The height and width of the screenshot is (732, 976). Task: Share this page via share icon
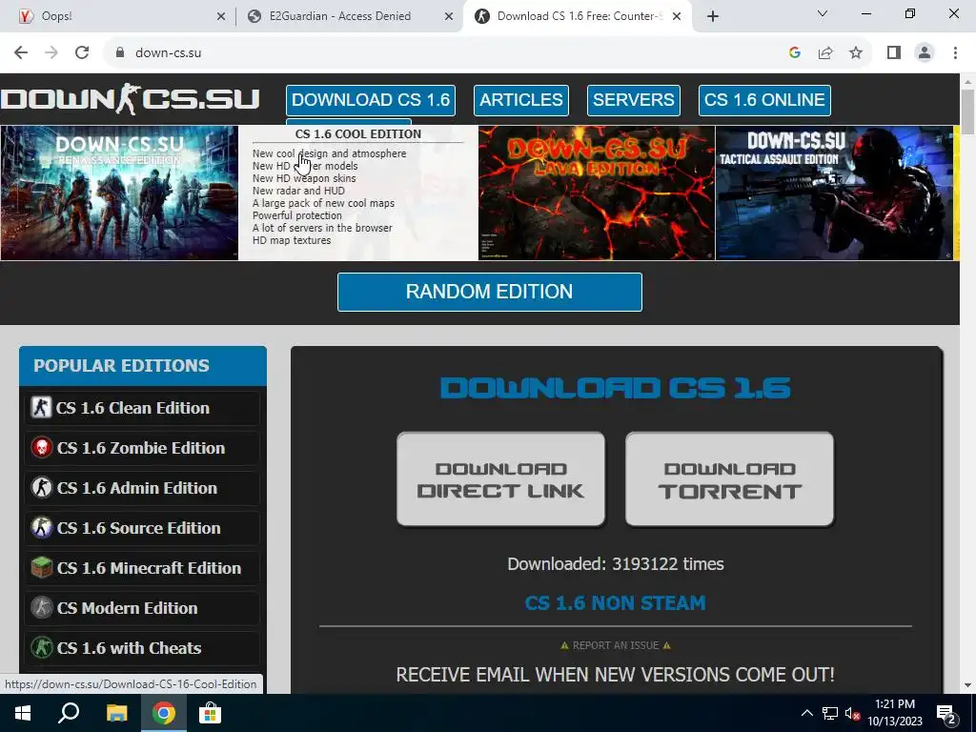click(x=825, y=53)
